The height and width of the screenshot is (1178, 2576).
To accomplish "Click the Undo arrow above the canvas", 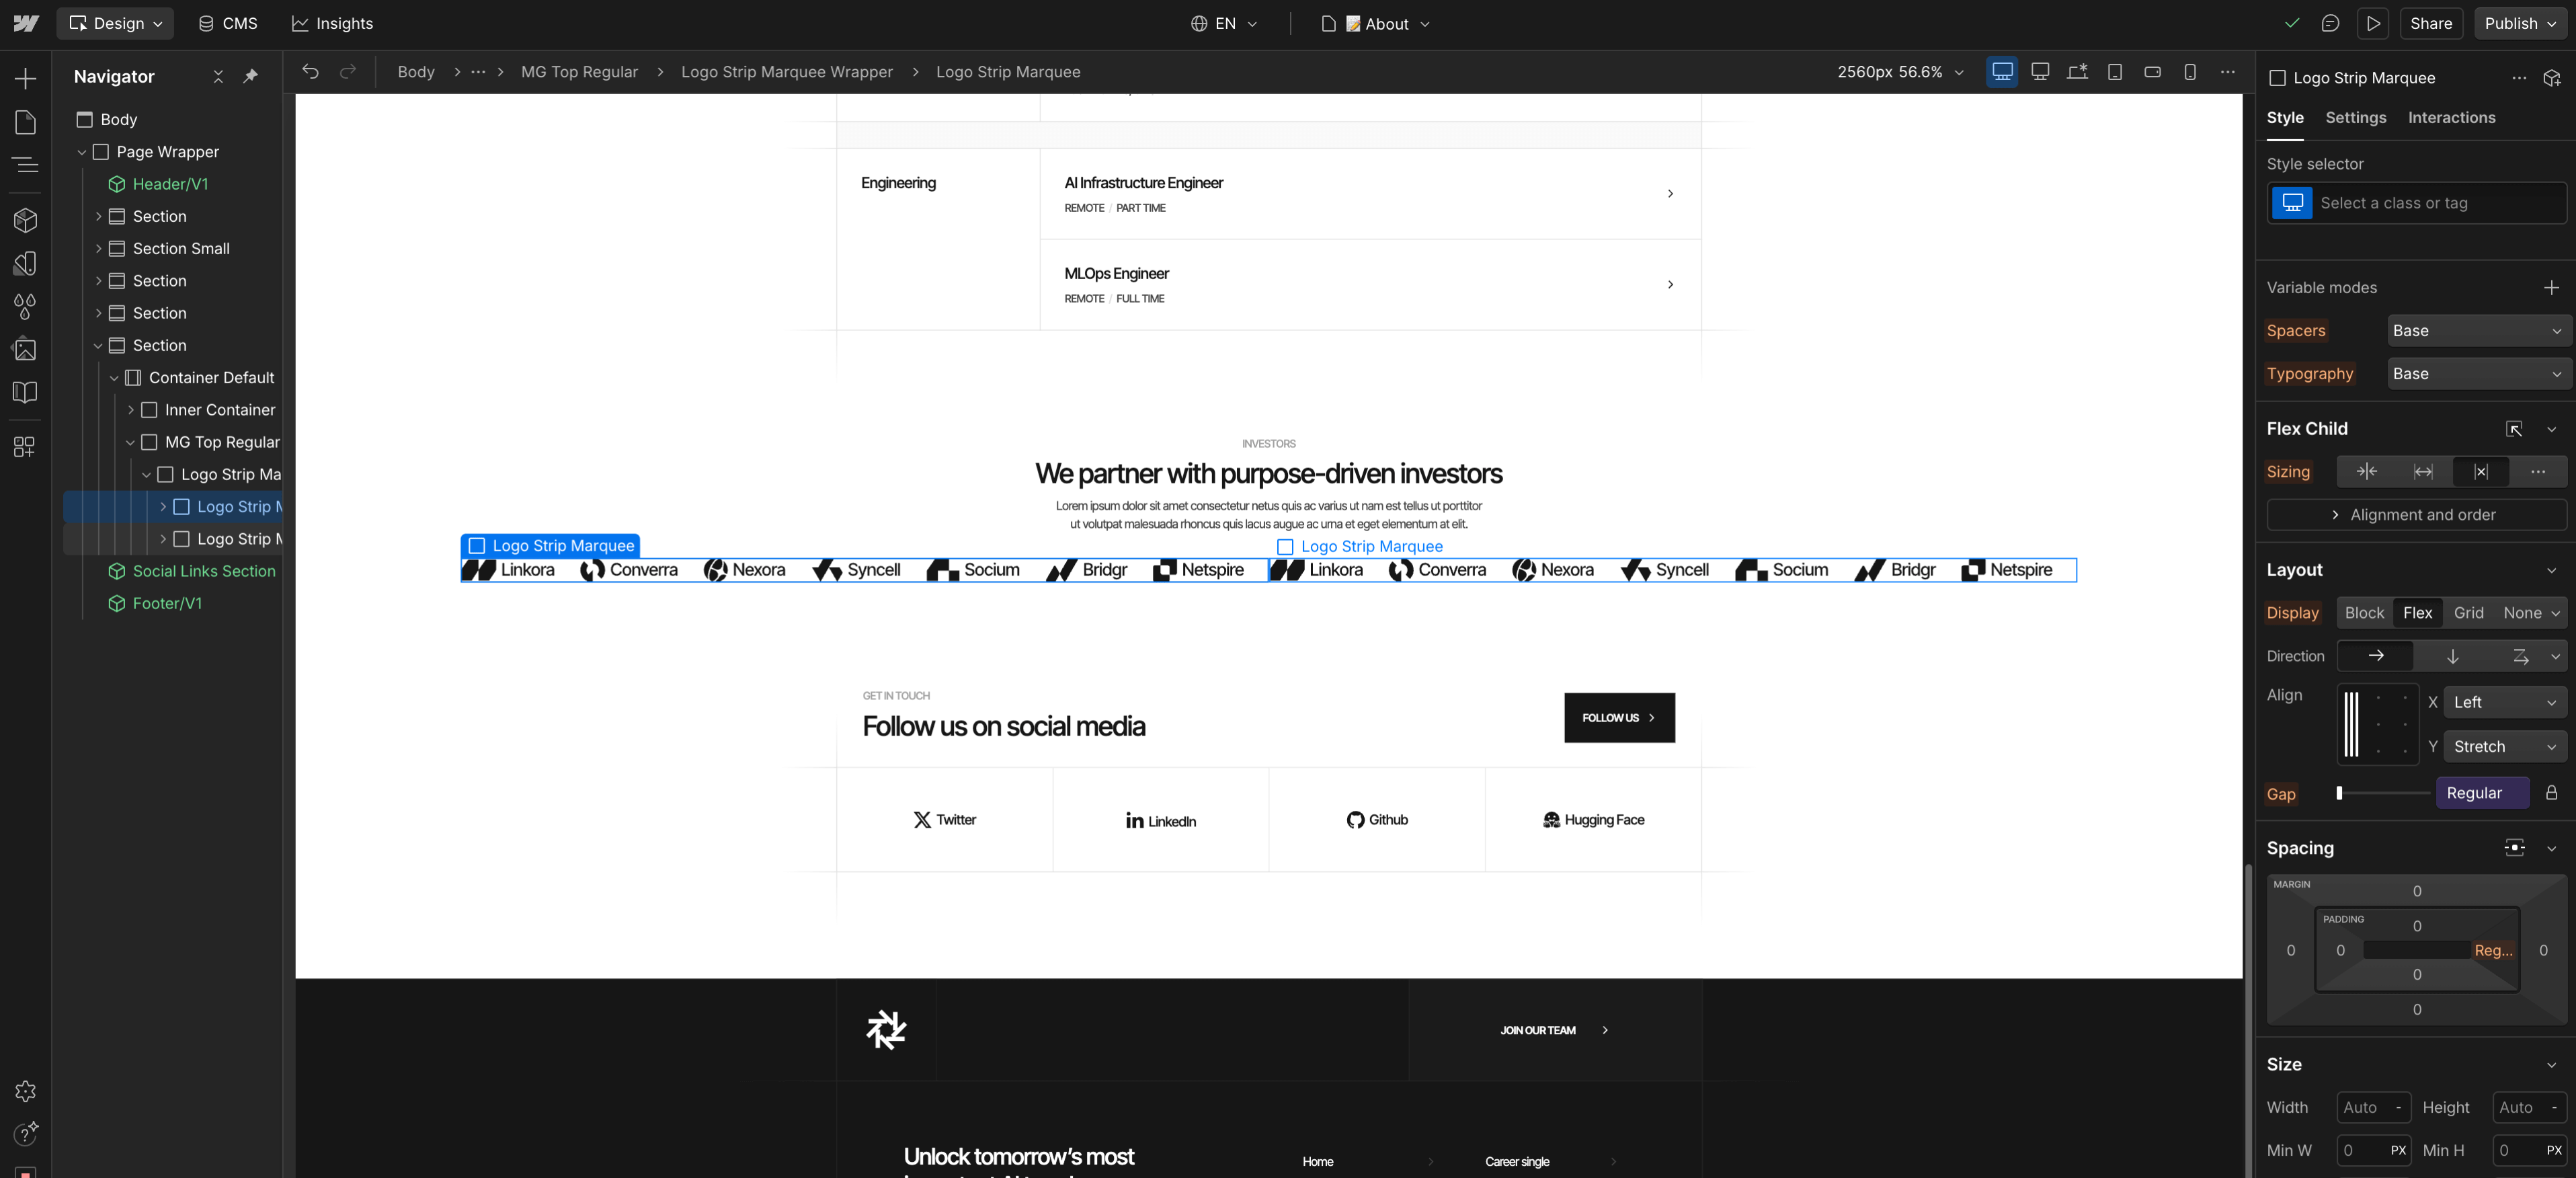I will 310,71.
